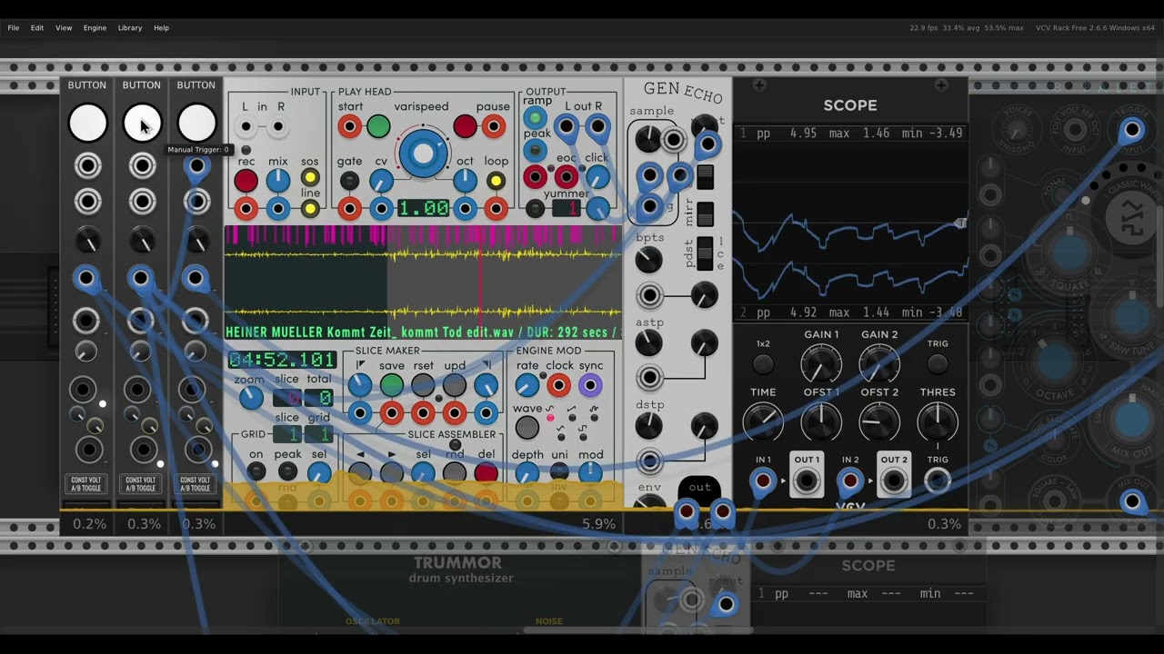Click the blue cv knob in PLAY HEAD
Screen dimensions: 1164x654
tap(381, 181)
